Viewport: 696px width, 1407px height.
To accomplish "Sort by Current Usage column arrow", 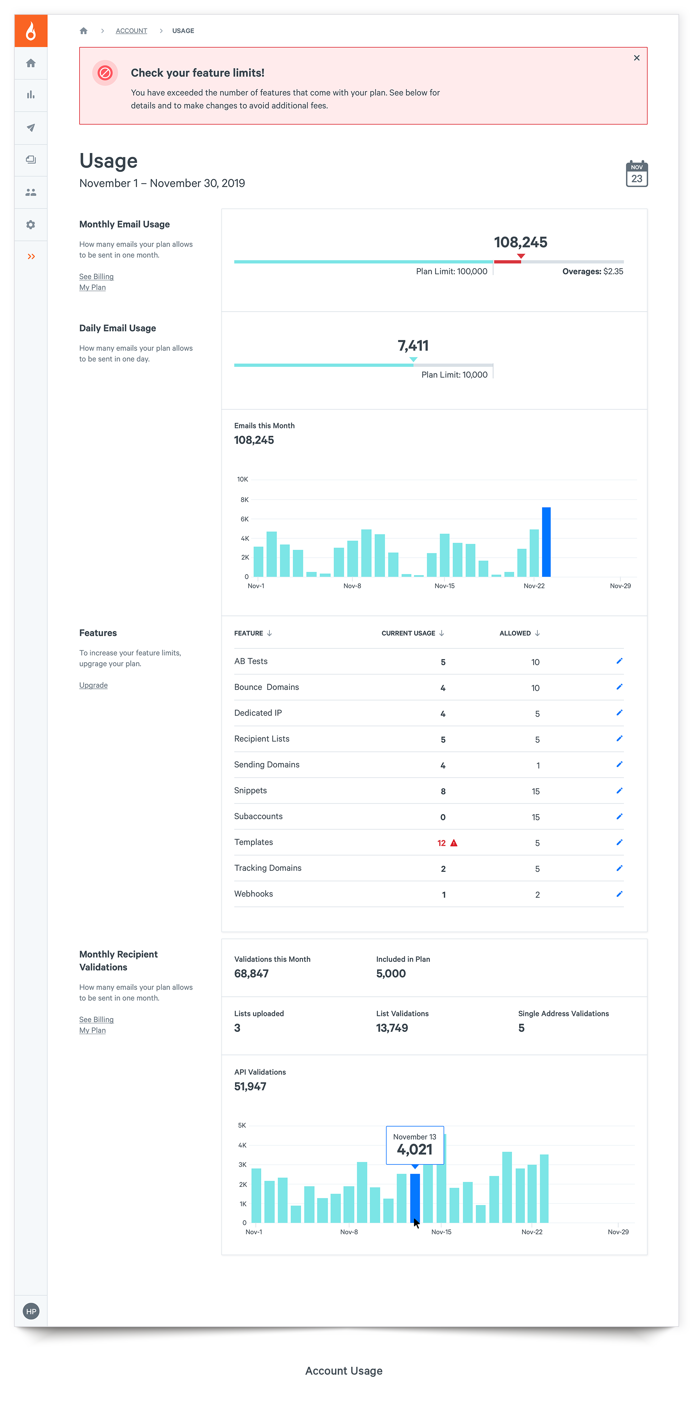I will click(x=442, y=633).
